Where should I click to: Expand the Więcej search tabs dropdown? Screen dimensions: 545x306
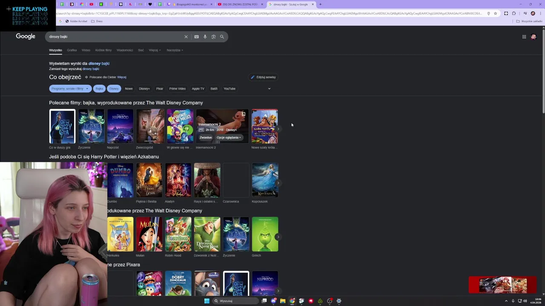[x=155, y=50]
